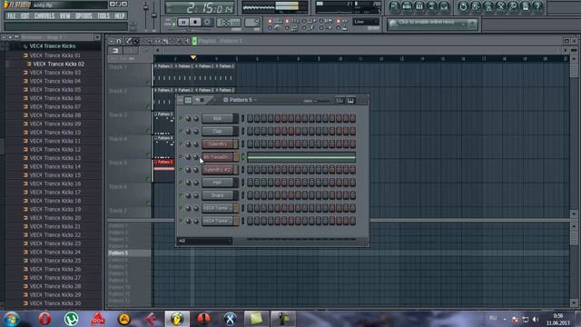Click the Snare channel button
The width and height of the screenshot is (581, 327).
pyautogui.click(x=218, y=195)
